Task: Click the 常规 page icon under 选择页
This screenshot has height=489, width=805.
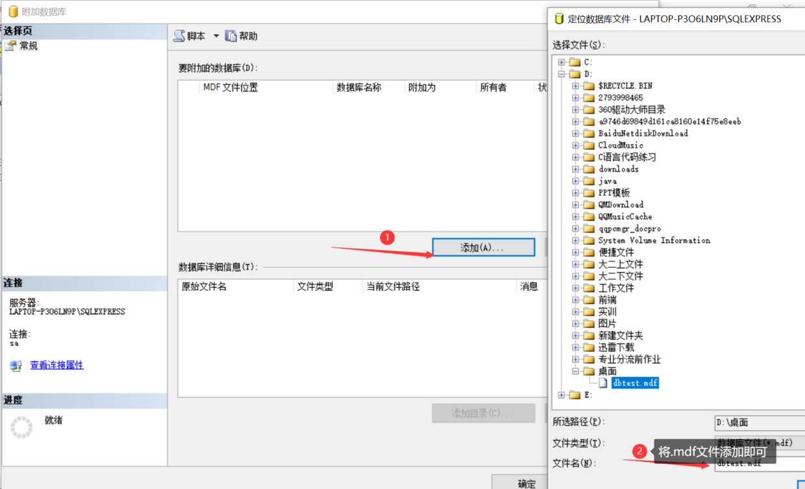Action: (9, 45)
